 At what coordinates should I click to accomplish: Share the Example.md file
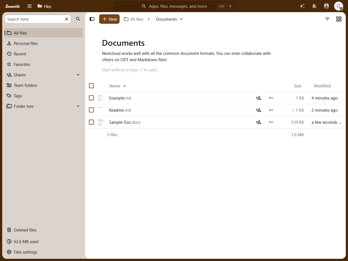tap(259, 98)
